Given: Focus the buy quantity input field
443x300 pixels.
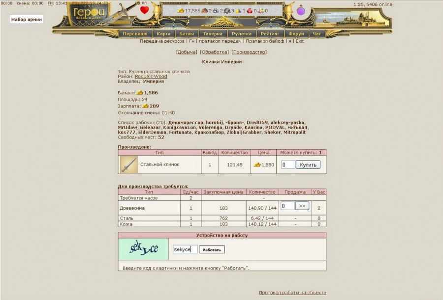Looking at the screenshot, I should 288,164.
